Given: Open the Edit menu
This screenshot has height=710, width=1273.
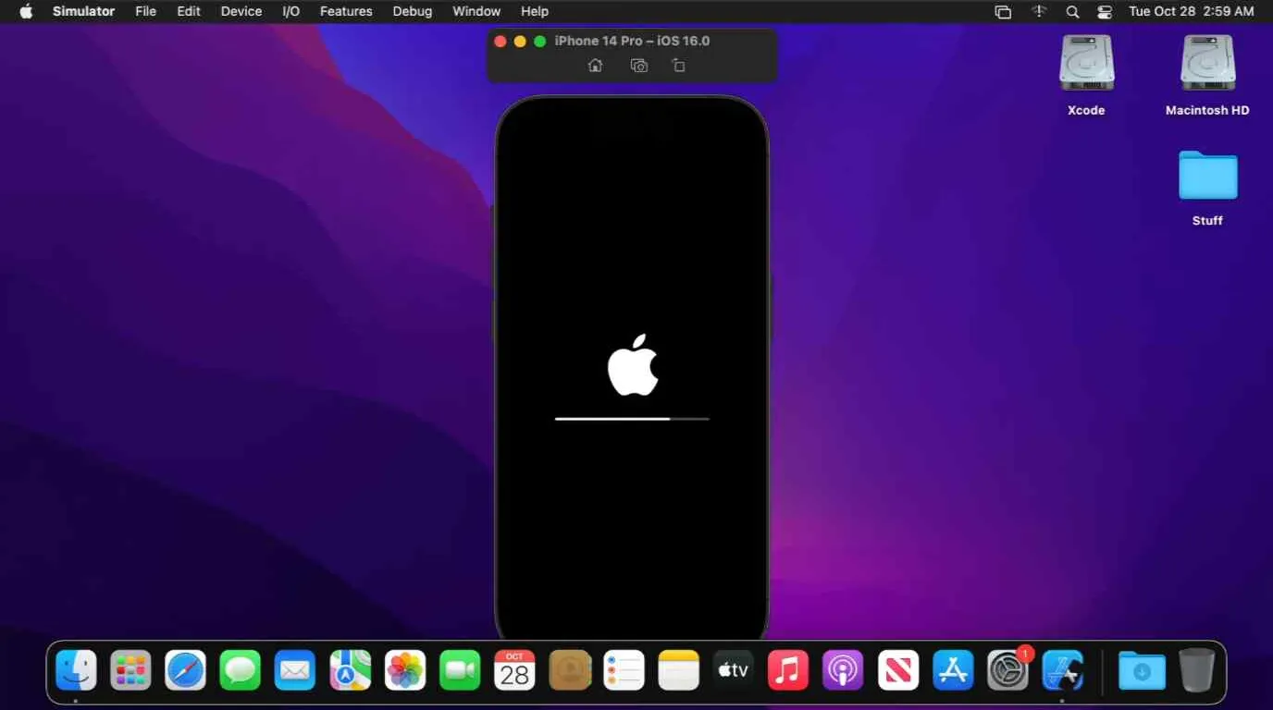Looking at the screenshot, I should (x=189, y=11).
